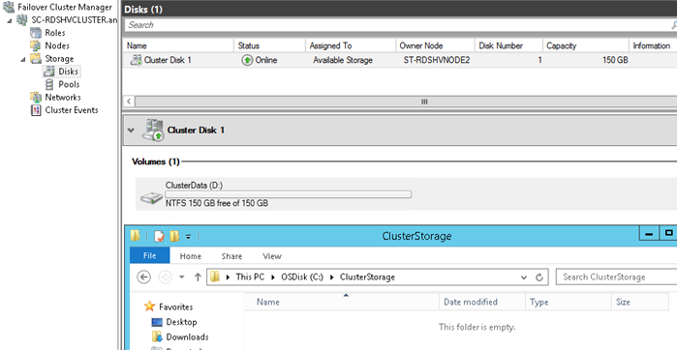This screenshot has width=677, height=350.
Task: Sort disks by Owner Node column
Action: pyautogui.click(x=436, y=45)
